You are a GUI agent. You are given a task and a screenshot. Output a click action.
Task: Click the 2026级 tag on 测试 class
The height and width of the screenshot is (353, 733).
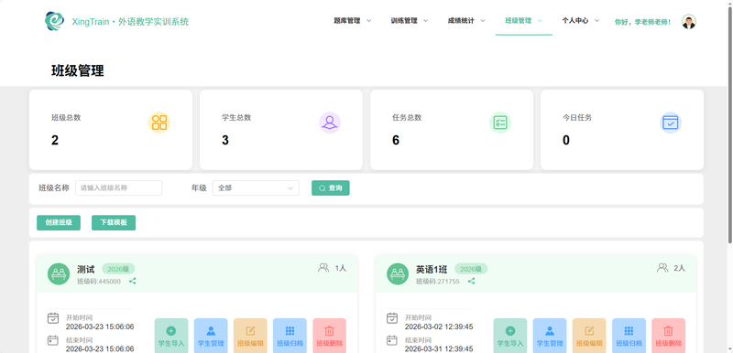click(x=118, y=269)
